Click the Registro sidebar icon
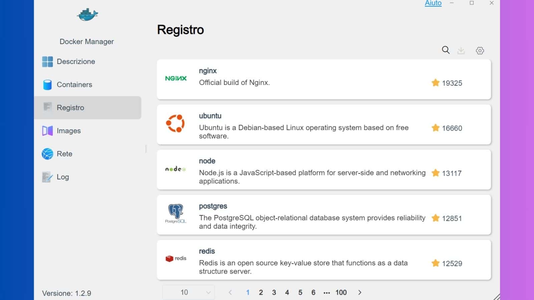The width and height of the screenshot is (534, 300). [47, 107]
